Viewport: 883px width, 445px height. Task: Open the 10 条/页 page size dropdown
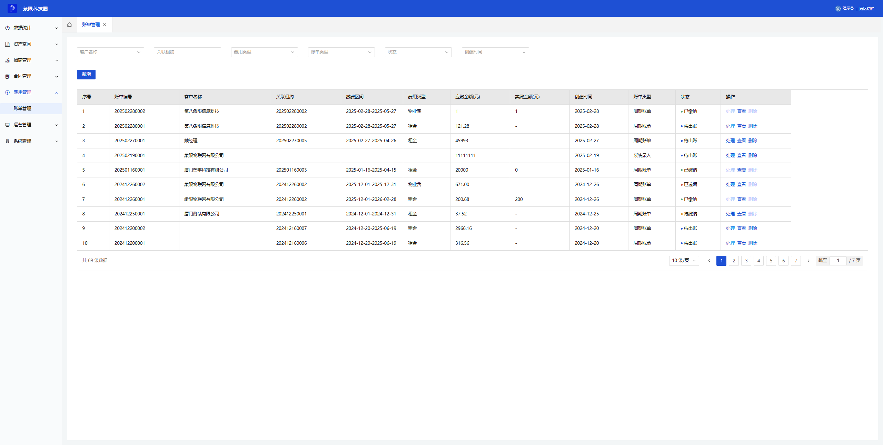tap(684, 261)
